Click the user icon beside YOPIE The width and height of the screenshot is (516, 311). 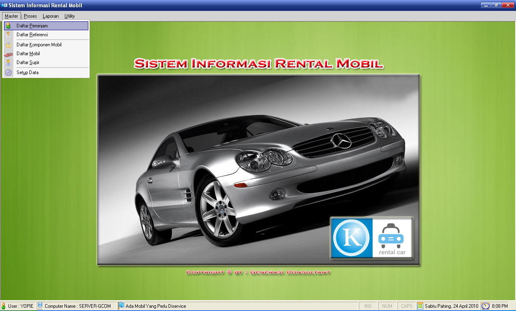click(4, 306)
